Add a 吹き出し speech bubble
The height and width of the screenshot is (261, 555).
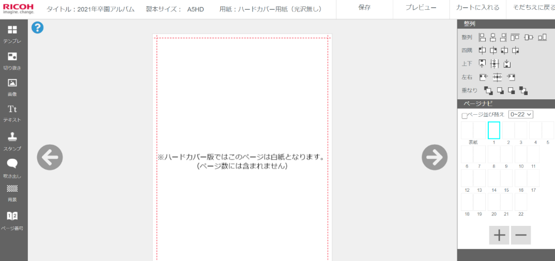pyautogui.click(x=12, y=167)
